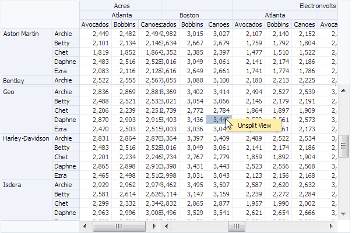352x233 pixels.
Task: Select Betty under Isdera
Action: 66,194
